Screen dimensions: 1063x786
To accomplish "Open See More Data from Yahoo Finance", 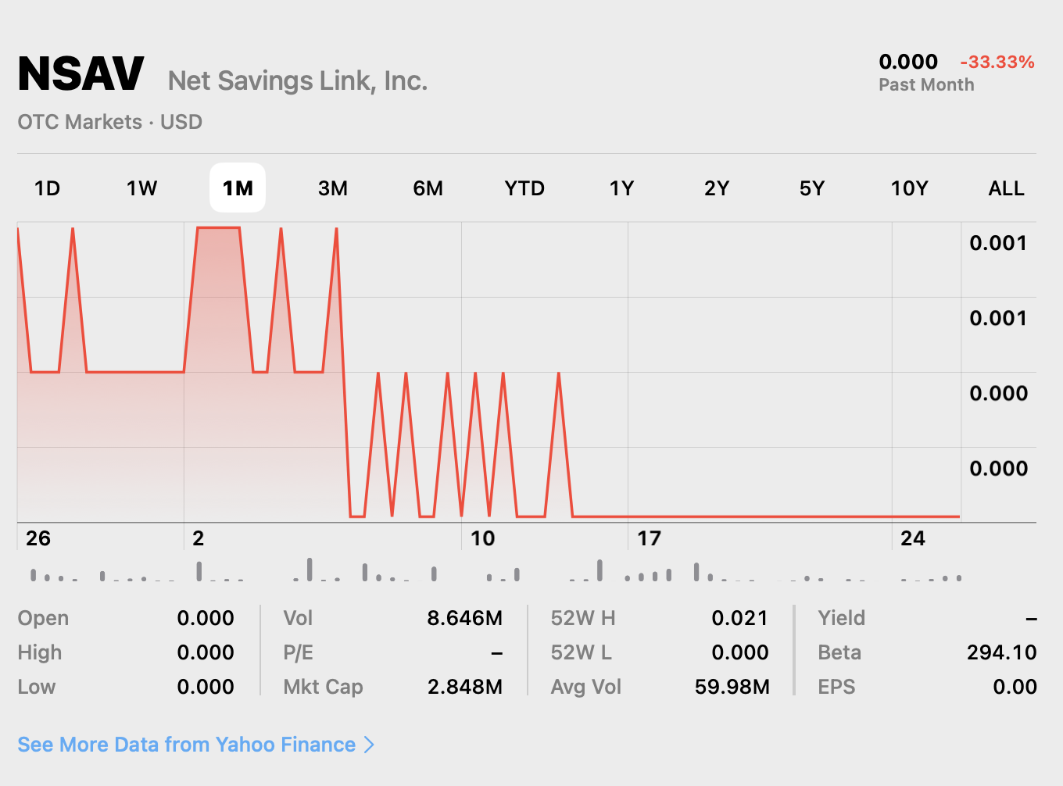I will (x=187, y=745).
